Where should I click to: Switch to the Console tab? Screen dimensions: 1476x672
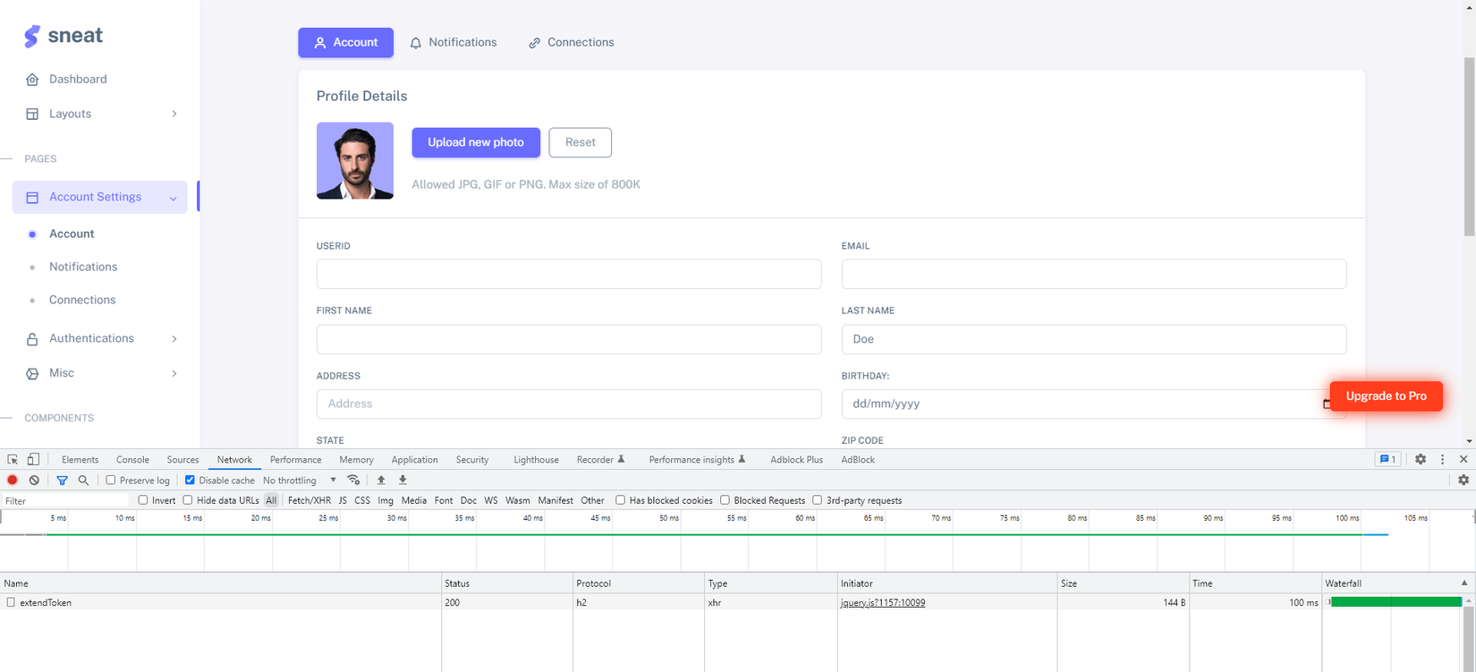tap(132, 460)
